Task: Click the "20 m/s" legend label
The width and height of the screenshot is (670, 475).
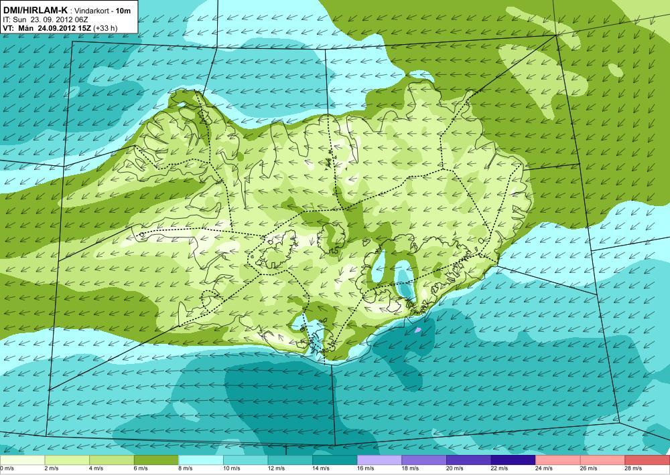Action: click(455, 468)
